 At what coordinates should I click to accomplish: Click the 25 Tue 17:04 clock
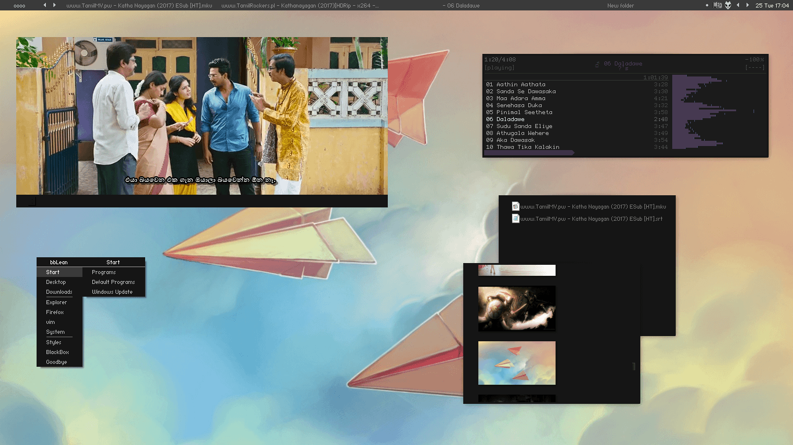(772, 5)
